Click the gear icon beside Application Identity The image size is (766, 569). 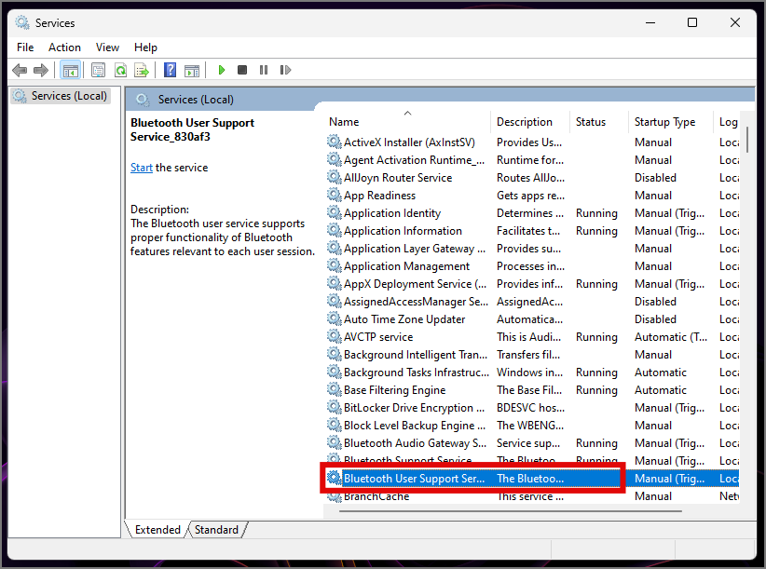click(x=335, y=212)
